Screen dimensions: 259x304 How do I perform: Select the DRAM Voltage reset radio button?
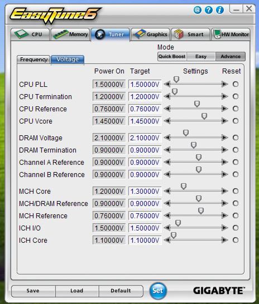pyautogui.click(x=236, y=138)
